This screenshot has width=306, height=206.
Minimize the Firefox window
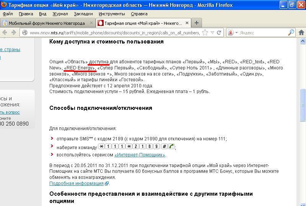coord(283,5)
